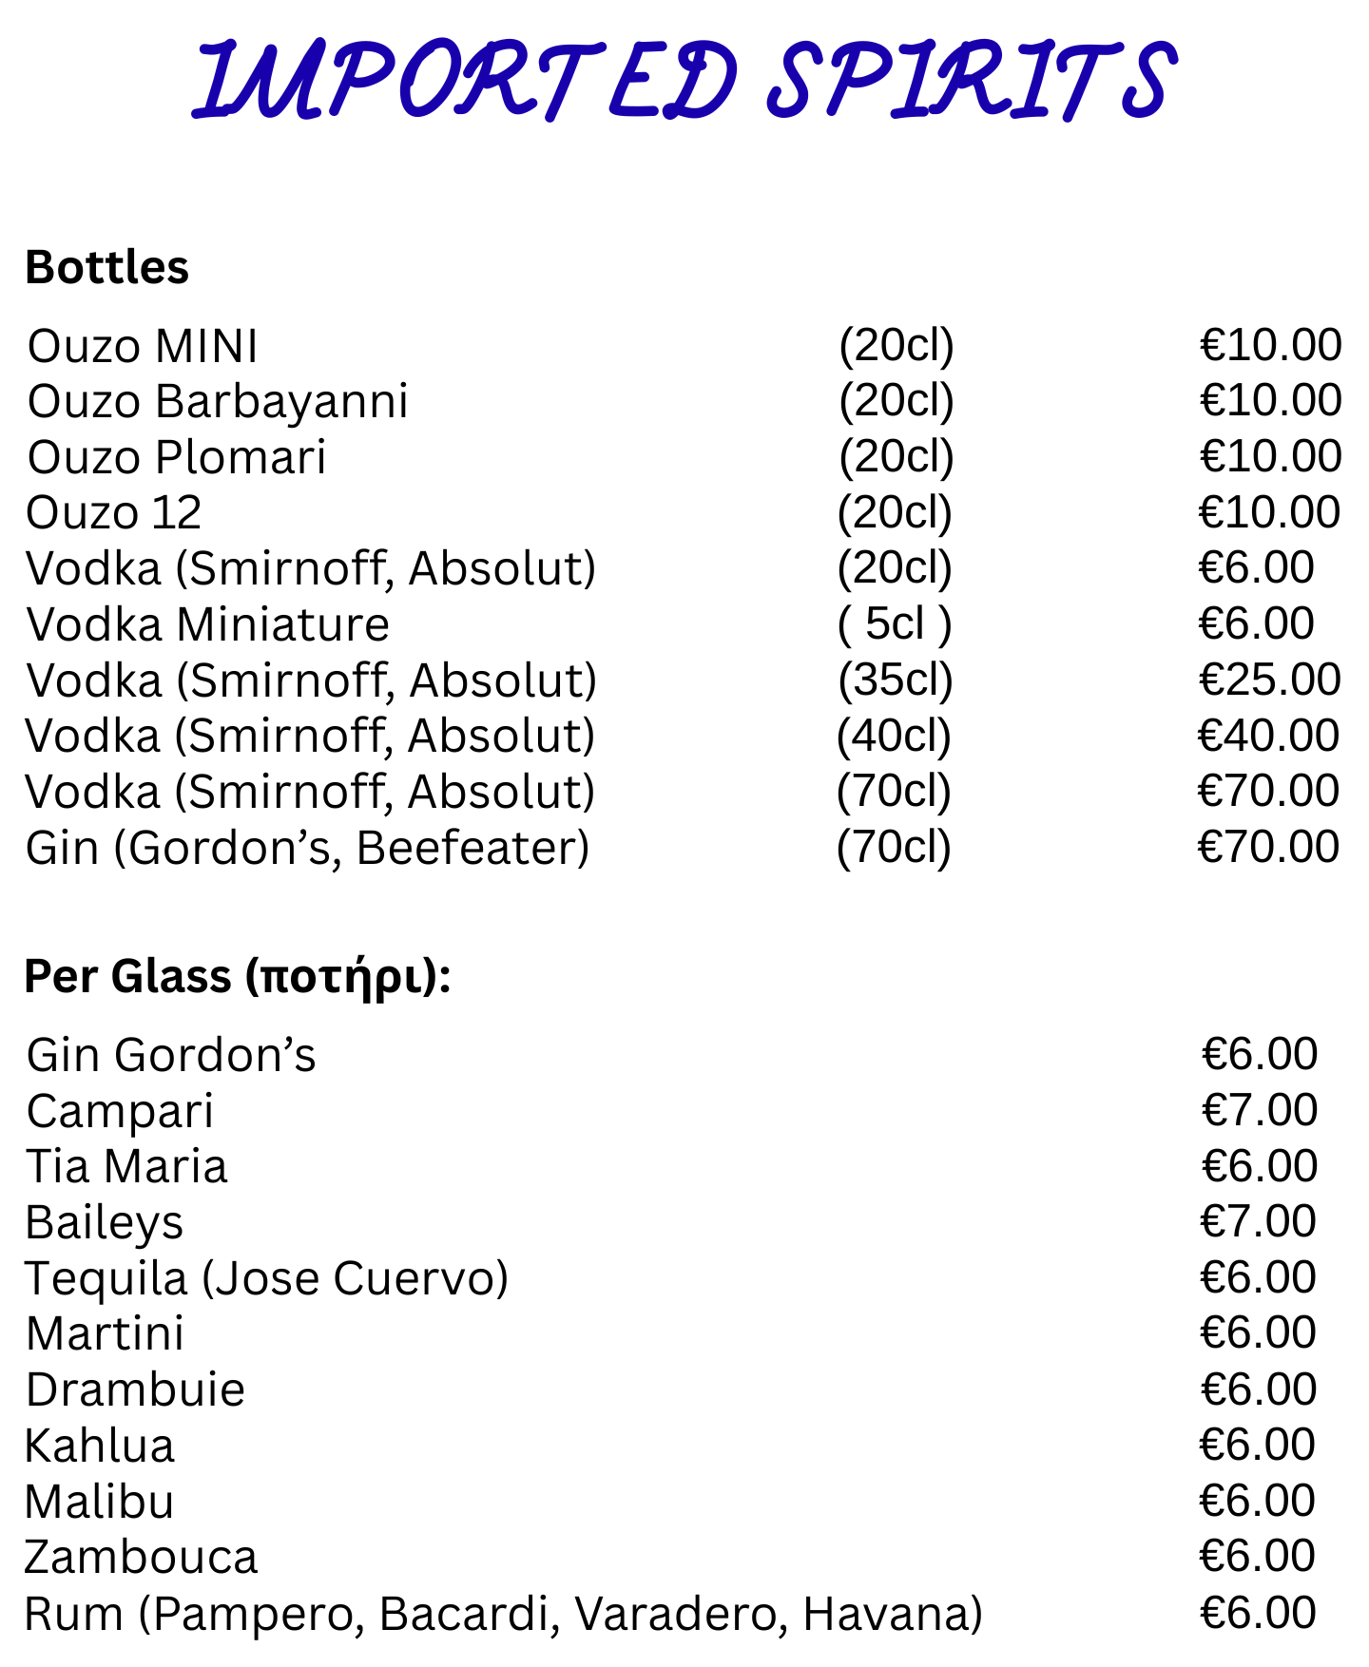Select the 35cl size label

click(896, 680)
